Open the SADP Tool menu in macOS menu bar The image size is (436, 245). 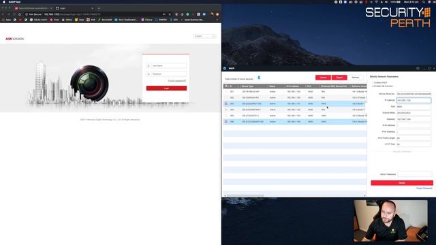point(14,2)
